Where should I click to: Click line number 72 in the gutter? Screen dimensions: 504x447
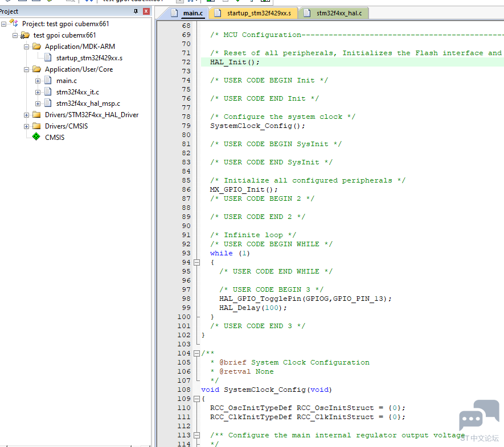[x=186, y=62]
